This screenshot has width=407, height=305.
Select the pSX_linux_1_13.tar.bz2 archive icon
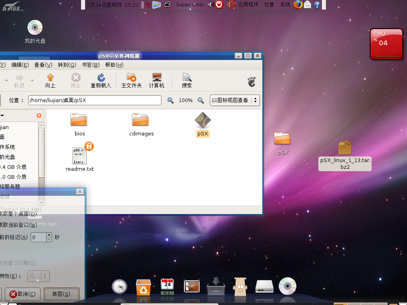[x=345, y=147]
